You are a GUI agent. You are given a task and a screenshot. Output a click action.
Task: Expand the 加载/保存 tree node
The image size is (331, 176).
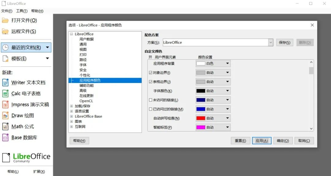71,106
